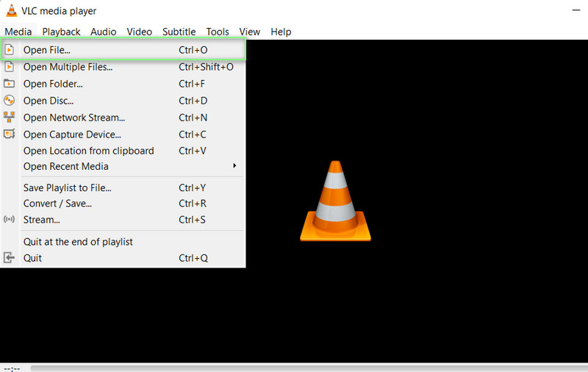Click the VLC cone logo in video area
This screenshot has width=588, height=372.
(335, 201)
